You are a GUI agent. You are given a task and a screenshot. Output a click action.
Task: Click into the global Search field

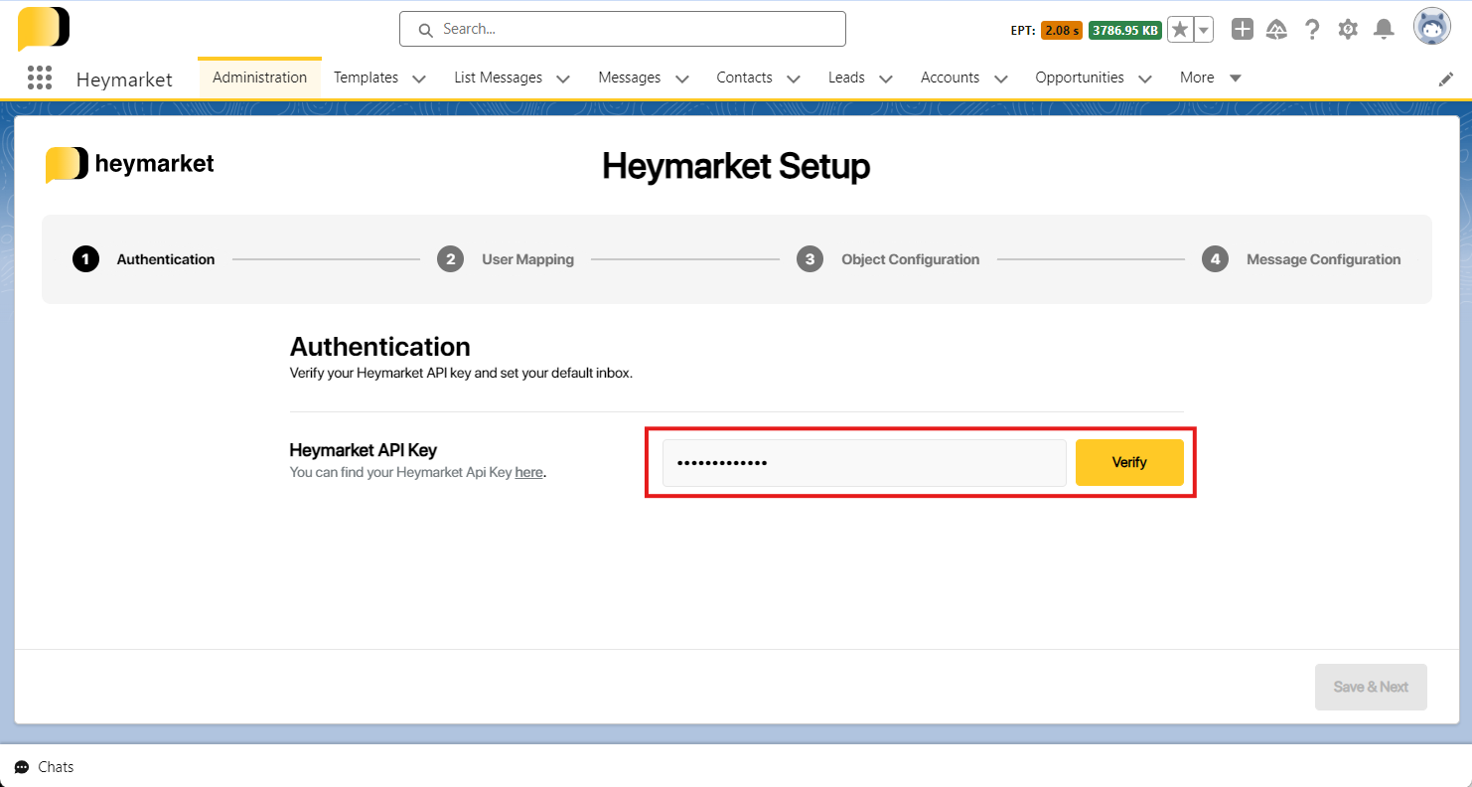pos(623,29)
